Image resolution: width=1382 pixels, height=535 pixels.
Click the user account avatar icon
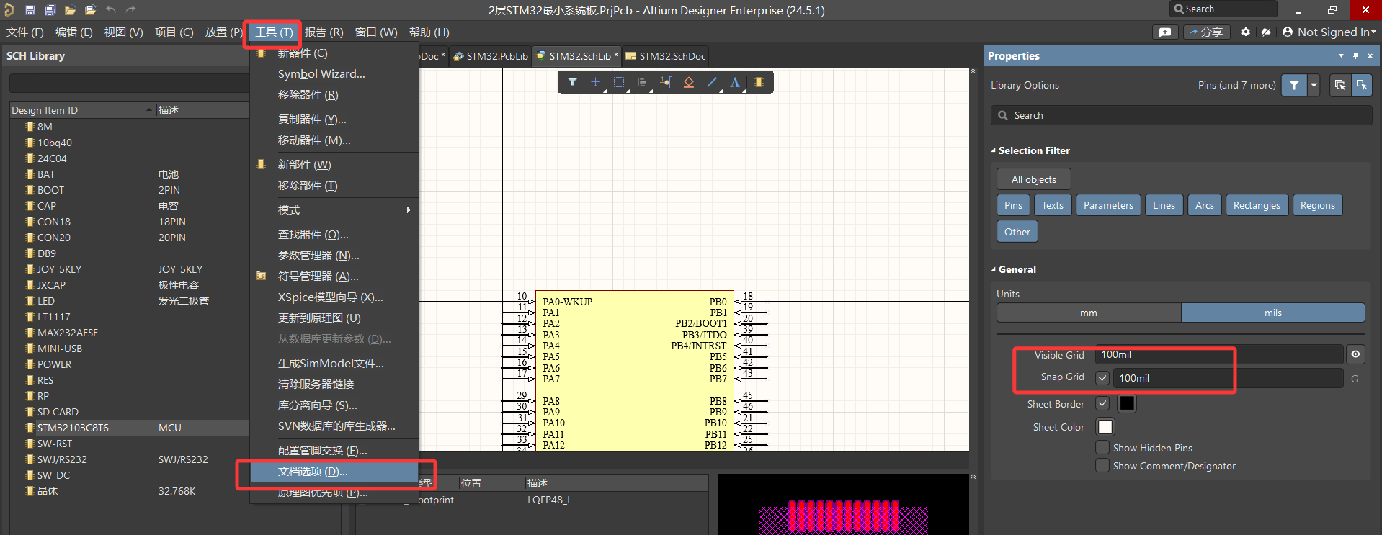tap(1288, 32)
